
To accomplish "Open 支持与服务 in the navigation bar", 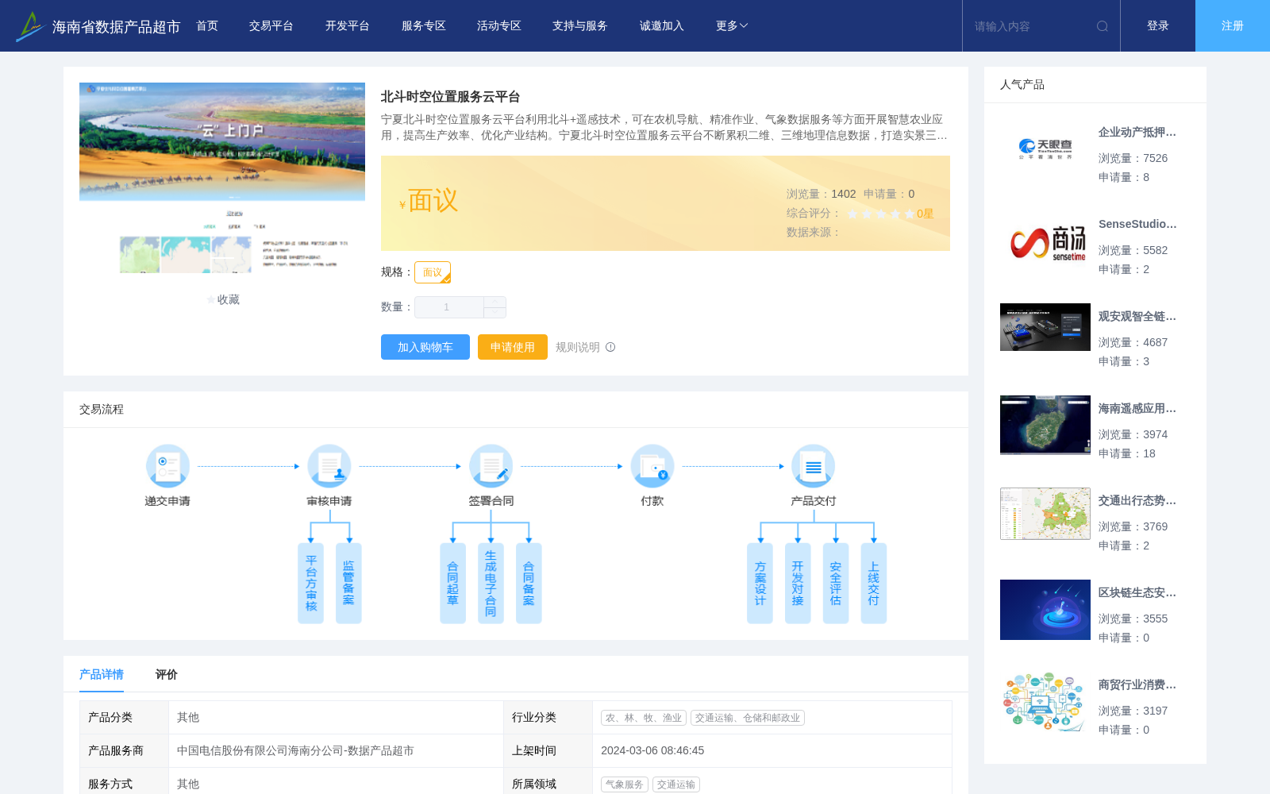I will pos(580,26).
